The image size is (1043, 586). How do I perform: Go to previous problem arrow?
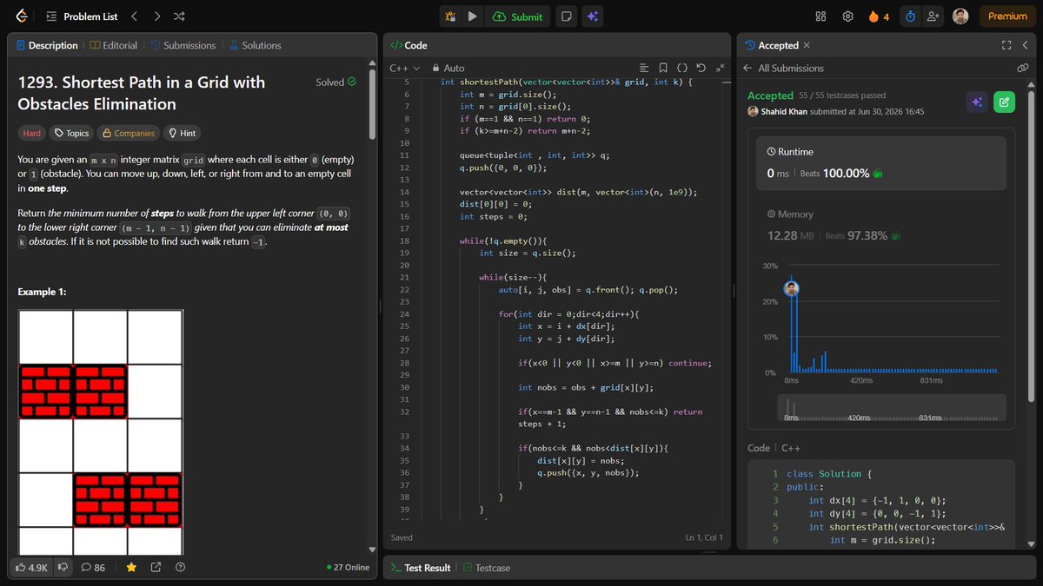pyautogui.click(x=134, y=16)
